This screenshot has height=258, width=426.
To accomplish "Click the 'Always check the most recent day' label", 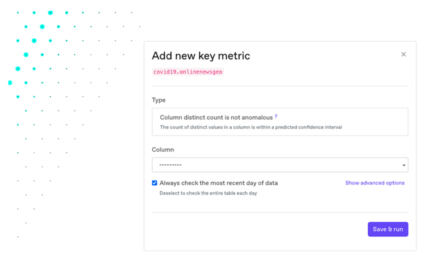I will (218, 183).
